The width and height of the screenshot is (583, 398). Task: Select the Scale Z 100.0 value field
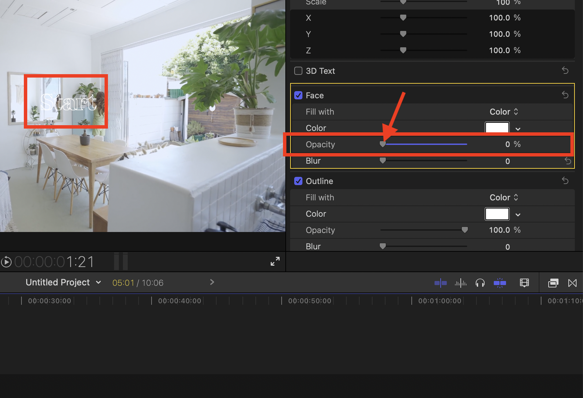tap(499, 50)
